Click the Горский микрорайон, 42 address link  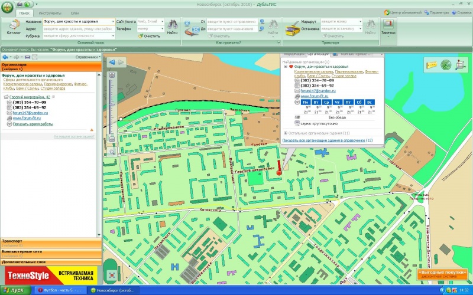click(x=30, y=97)
